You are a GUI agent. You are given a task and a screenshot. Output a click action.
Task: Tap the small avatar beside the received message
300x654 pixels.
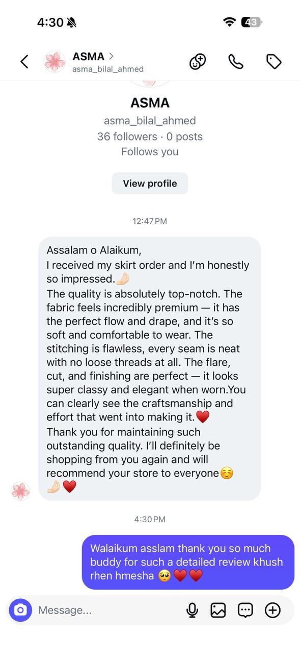(x=20, y=491)
